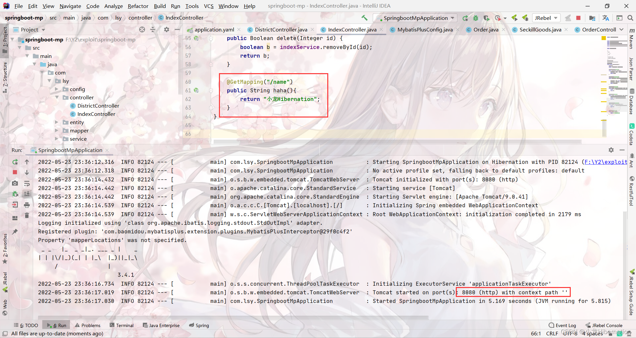Toggle the 1: Project tool window stripe
Screen dimensions: 636x338
click(5, 40)
